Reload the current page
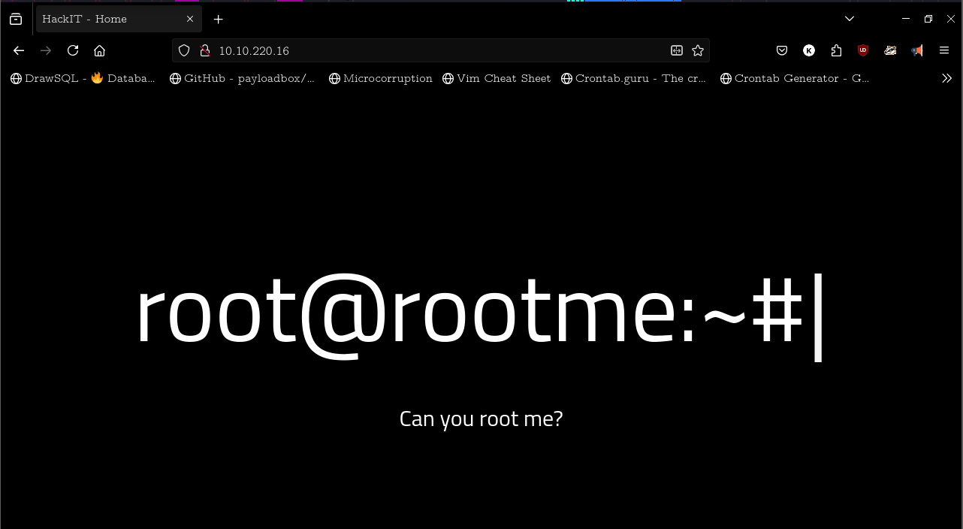963x529 pixels. coord(73,50)
